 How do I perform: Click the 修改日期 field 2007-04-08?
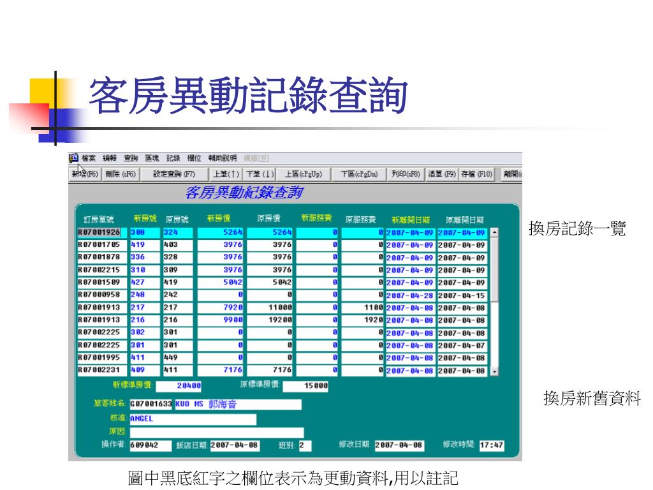pos(399,445)
